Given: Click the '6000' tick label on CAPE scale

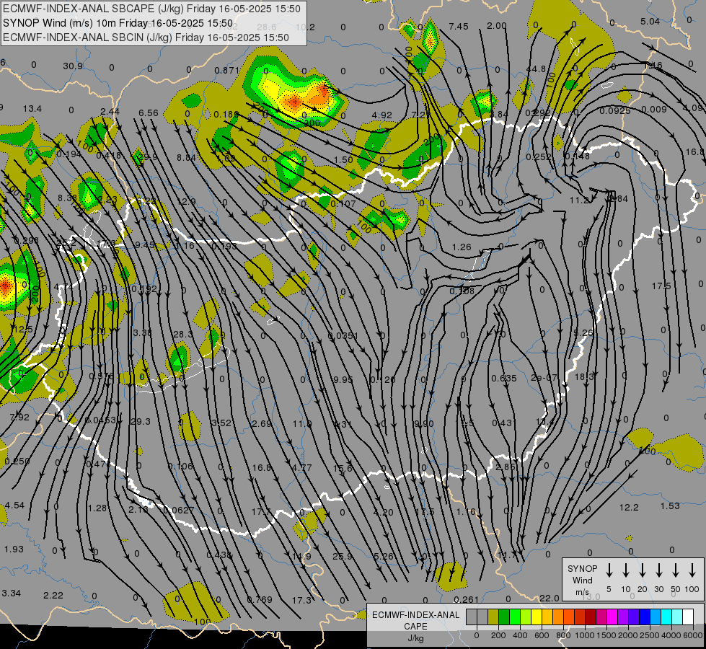Looking at the screenshot, I should pos(693,635).
